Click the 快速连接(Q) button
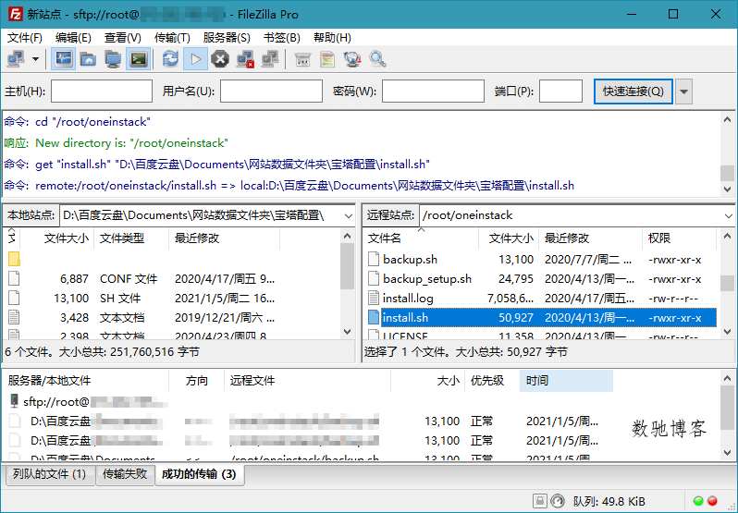This screenshot has width=738, height=513. 633,92
